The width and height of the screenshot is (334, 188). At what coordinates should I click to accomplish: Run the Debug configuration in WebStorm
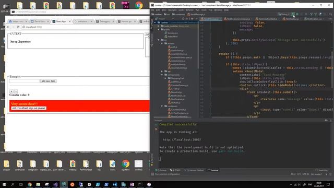pos(293,14)
